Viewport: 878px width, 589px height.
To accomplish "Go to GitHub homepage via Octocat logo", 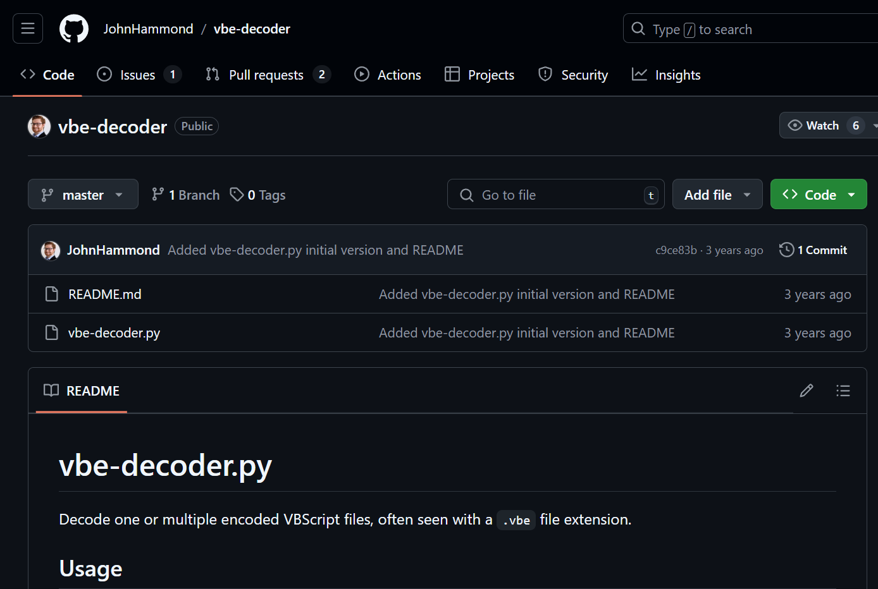I will coord(74,28).
